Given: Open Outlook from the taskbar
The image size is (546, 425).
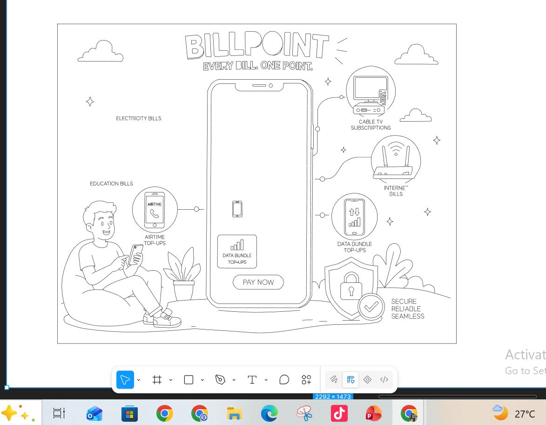Looking at the screenshot, I should tap(94, 414).
